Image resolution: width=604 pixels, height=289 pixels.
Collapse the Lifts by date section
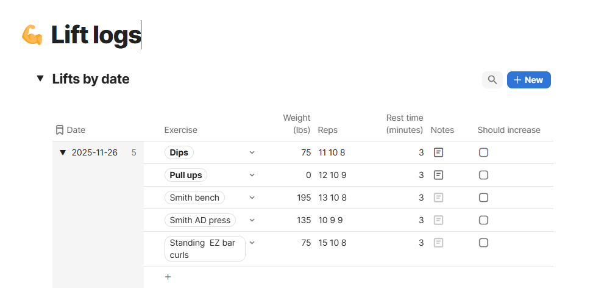pos(40,79)
